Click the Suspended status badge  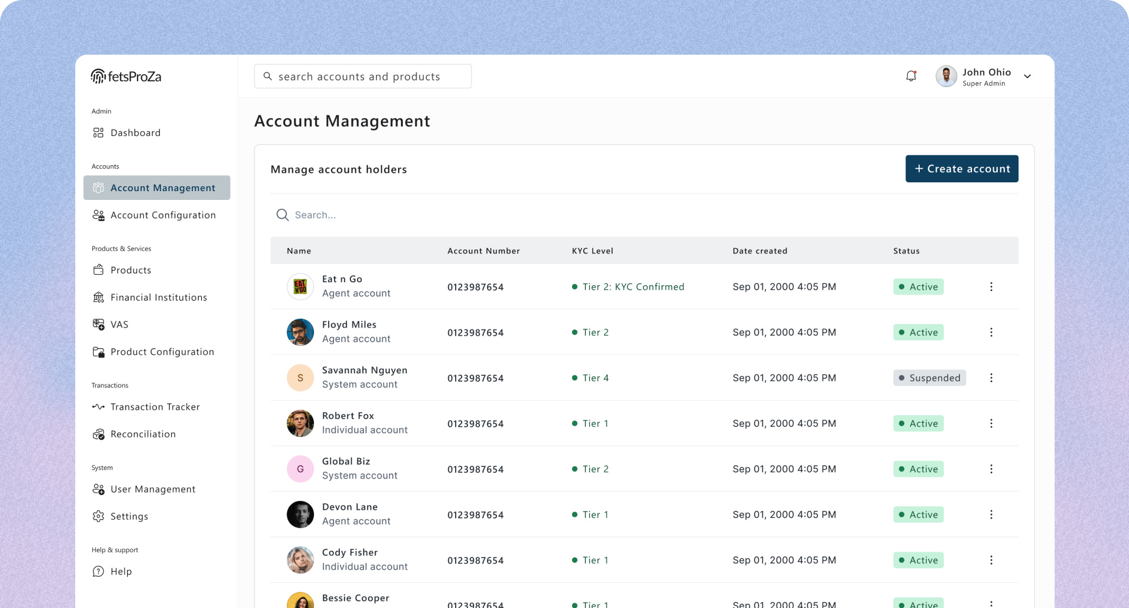coord(930,378)
